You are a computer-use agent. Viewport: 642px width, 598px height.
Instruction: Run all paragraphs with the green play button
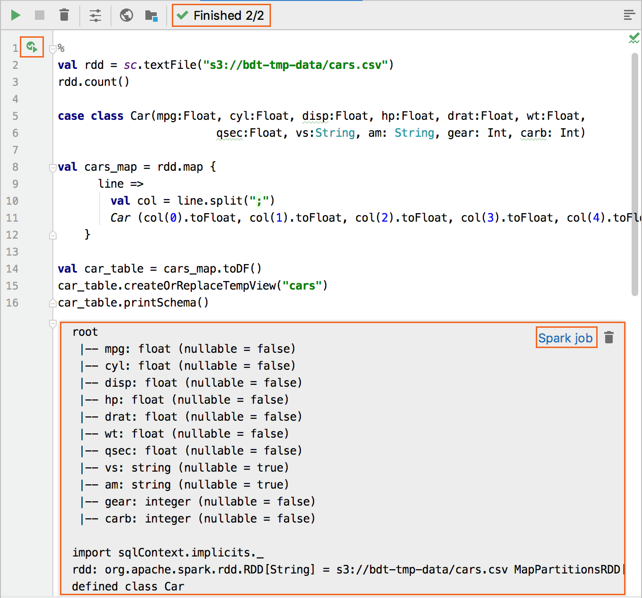pyautogui.click(x=16, y=16)
